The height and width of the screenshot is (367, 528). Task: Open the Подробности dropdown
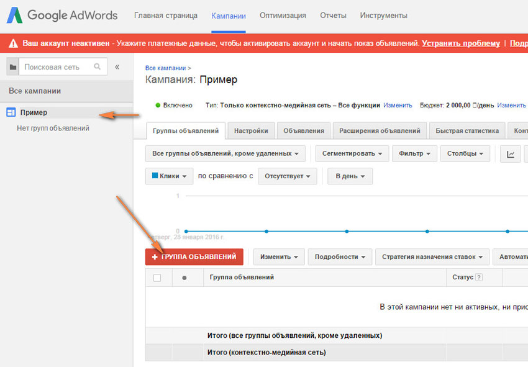[x=340, y=257]
